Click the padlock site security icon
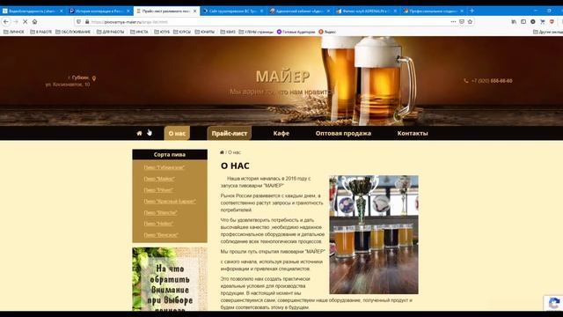 pyautogui.click(x=87, y=22)
